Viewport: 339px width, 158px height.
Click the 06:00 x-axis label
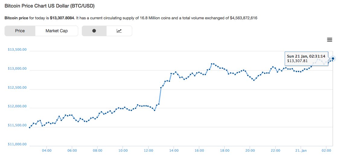point(72,150)
